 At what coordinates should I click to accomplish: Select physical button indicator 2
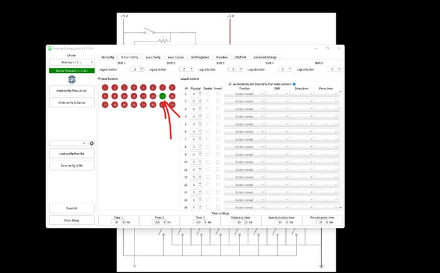[114, 88]
